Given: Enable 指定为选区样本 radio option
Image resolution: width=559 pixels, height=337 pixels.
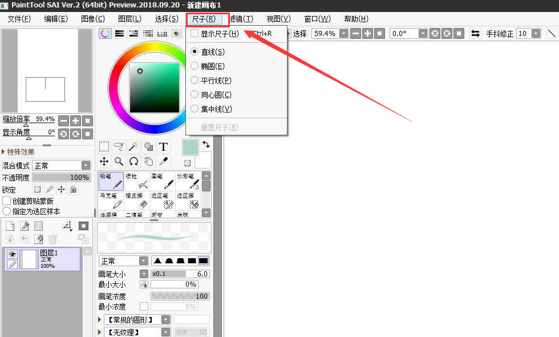Looking at the screenshot, I should click(x=6, y=211).
